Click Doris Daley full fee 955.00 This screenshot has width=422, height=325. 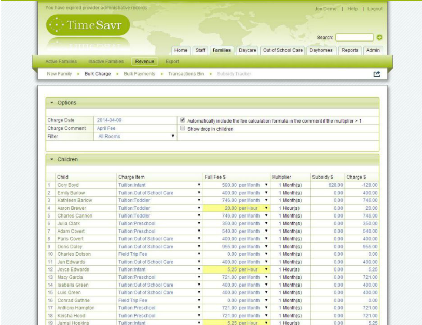click(229, 247)
